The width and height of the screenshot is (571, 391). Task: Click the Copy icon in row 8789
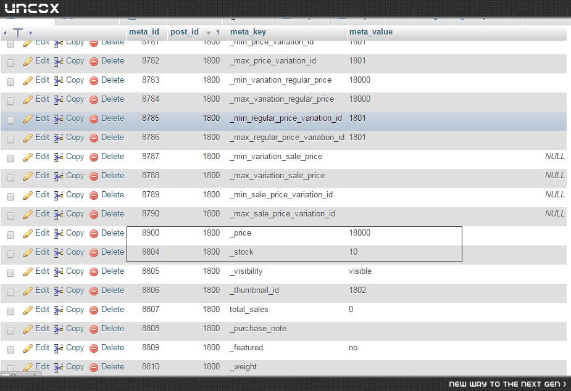[58, 196]
